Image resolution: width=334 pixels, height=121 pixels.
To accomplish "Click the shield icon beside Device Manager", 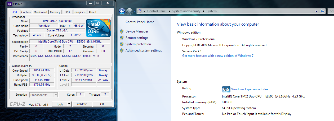I will (x=122, y=31).
